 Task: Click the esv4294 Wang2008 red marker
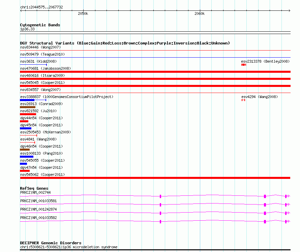[x=243, y=100]
